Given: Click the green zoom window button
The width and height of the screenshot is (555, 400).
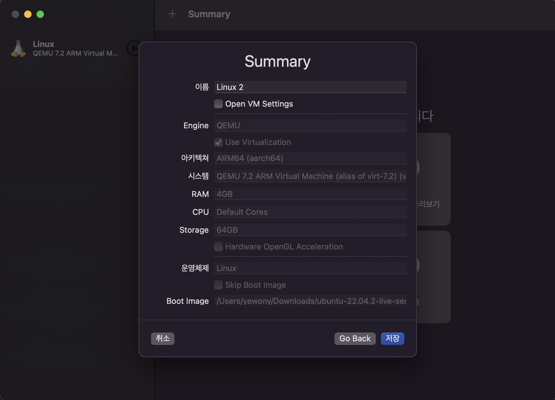Looking at the screenshot, I should click(40, 14).
